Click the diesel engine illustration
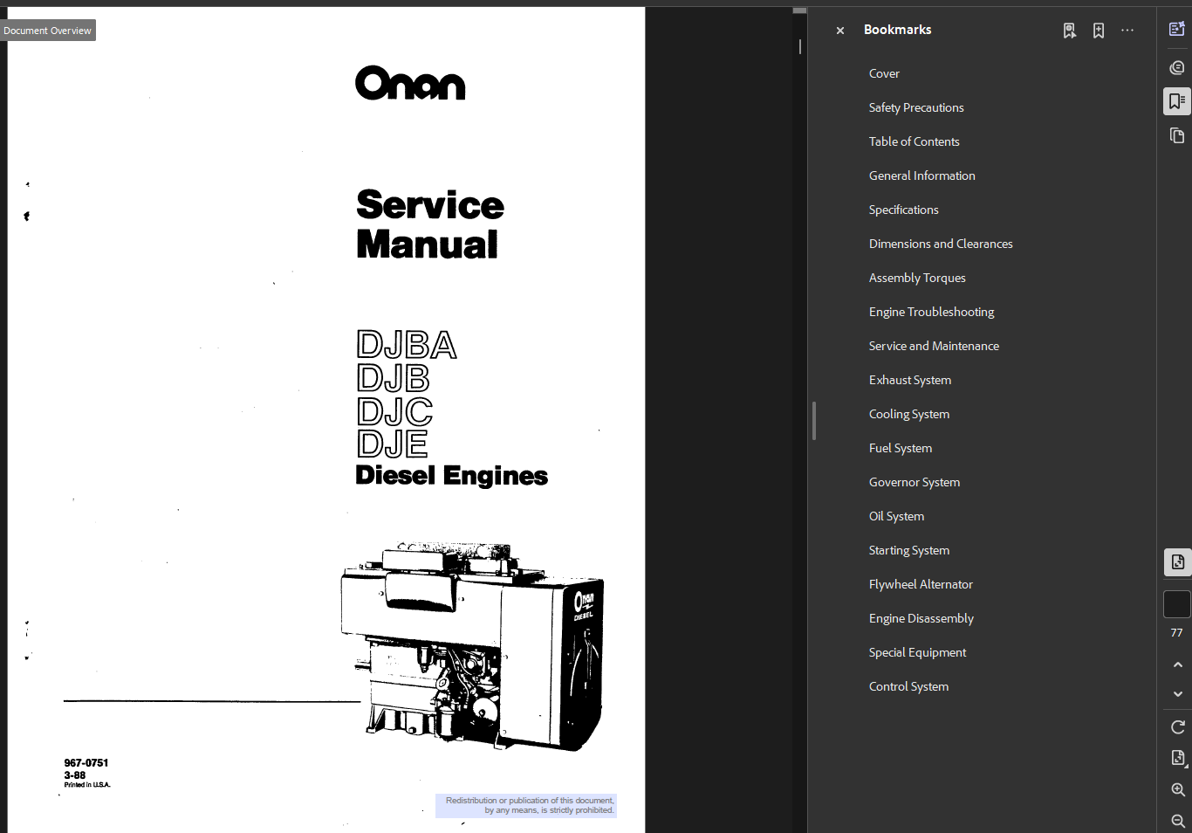 pos(472,645)
